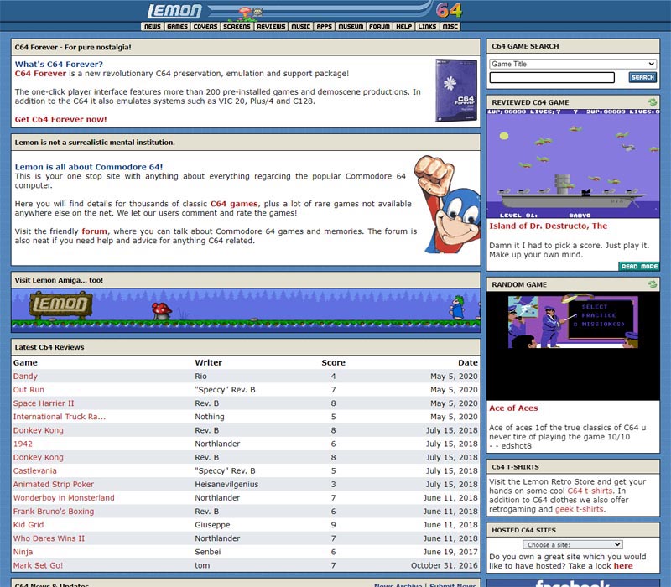Open the Frank Bruno's Boxing review
Screen dimensions: 671x587
[54, 512]
